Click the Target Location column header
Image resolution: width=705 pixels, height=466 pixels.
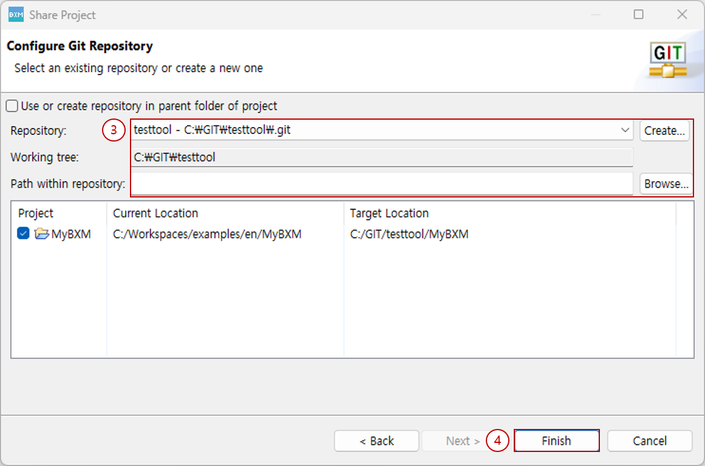click(x=389, y=213)
